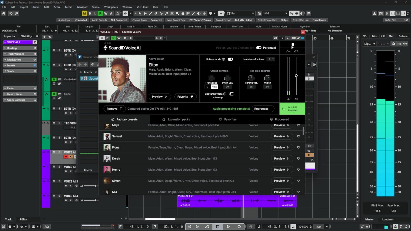The width and height of the screenshot is (411, 231).
Task: Click the Redo arrow icon
Action: [x=16, y=13]
